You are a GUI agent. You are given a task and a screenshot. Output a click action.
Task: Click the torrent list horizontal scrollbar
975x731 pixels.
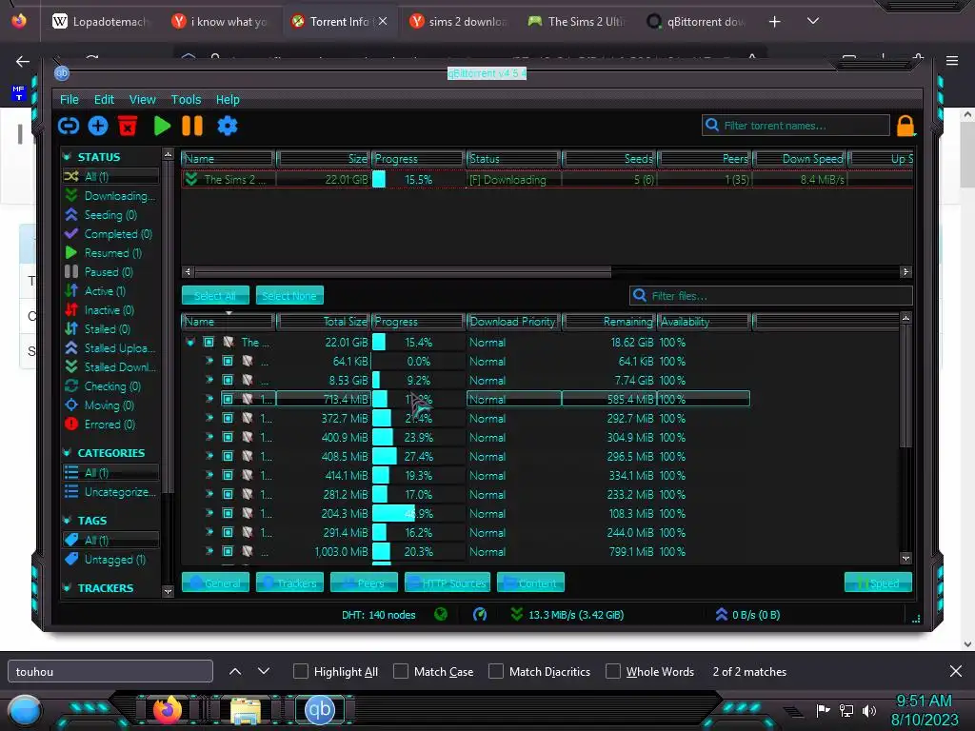point(403,271)
